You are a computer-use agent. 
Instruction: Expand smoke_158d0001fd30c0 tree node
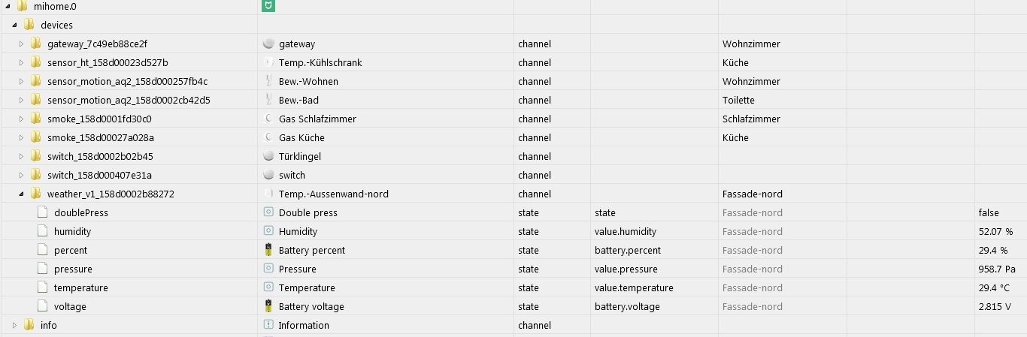[x=22, y=119]
